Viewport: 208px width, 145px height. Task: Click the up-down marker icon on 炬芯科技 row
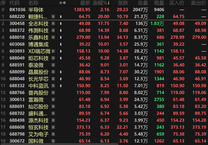point(61,58)
